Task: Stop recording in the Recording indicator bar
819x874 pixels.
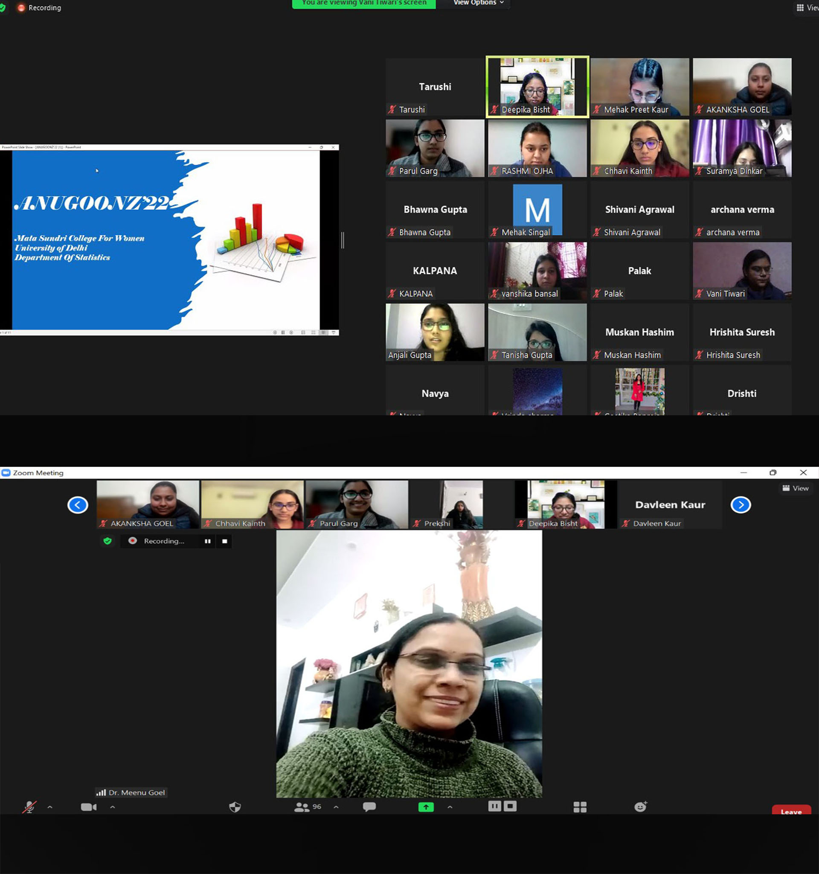Action: 224,541
